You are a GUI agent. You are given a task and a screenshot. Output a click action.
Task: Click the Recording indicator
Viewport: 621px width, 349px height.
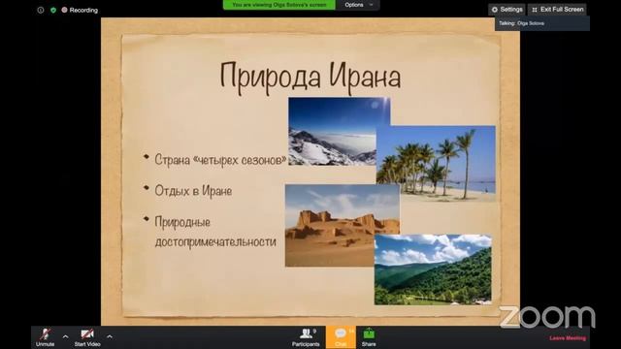coord(80,10)
